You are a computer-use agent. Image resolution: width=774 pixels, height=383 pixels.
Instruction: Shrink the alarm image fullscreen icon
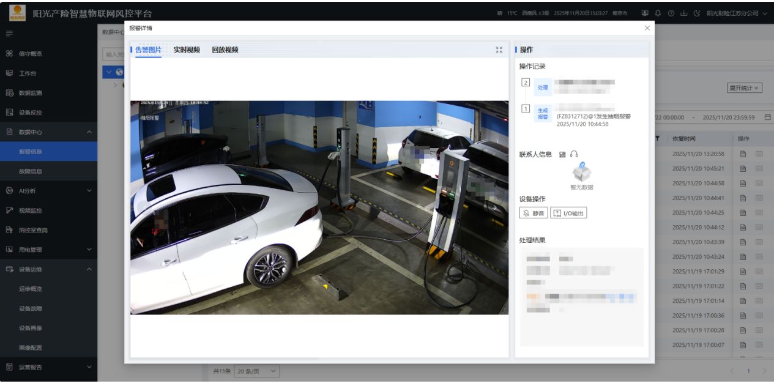[499, 50]
